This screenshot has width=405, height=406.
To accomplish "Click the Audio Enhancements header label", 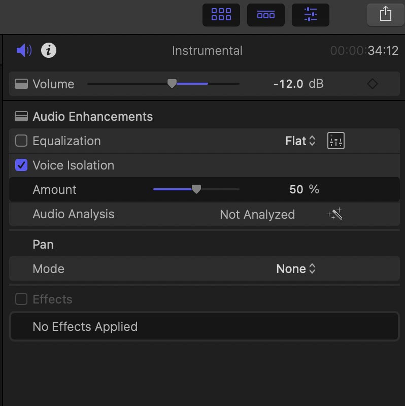I will pos(93,117).
